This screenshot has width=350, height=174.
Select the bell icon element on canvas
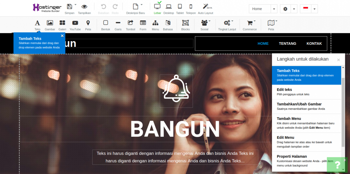pos(176,91)
